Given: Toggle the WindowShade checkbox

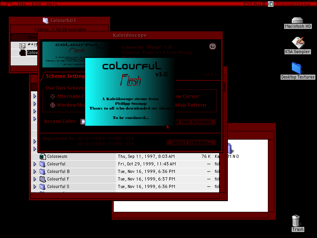Looking at the screenshot, I should pos(53,105).
